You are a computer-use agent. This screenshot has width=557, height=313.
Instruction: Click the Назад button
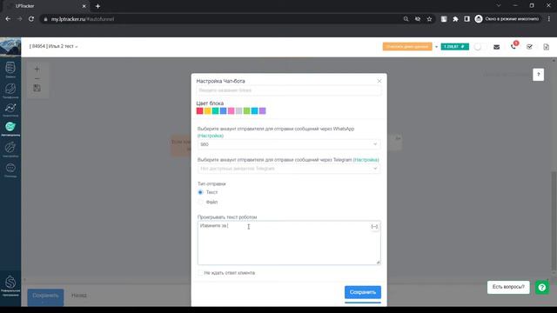pyautogui.click(x=79, y=296)
